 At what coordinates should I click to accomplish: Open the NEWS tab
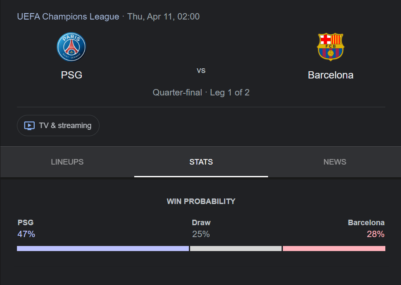coord(335,162)
